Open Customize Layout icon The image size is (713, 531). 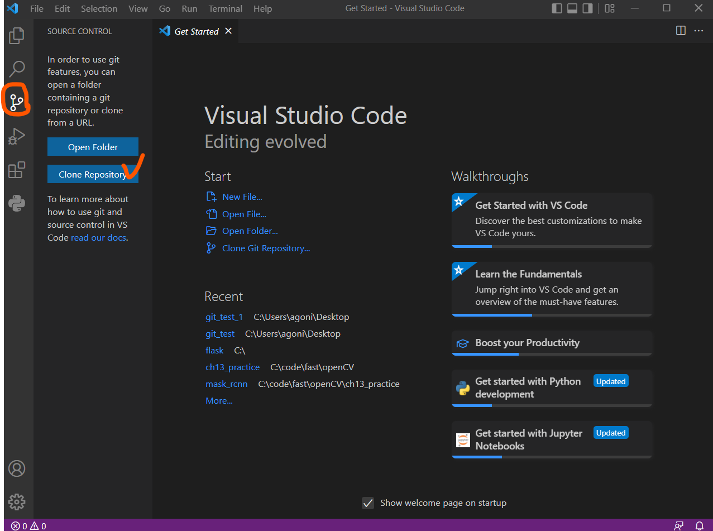(610, 8)
